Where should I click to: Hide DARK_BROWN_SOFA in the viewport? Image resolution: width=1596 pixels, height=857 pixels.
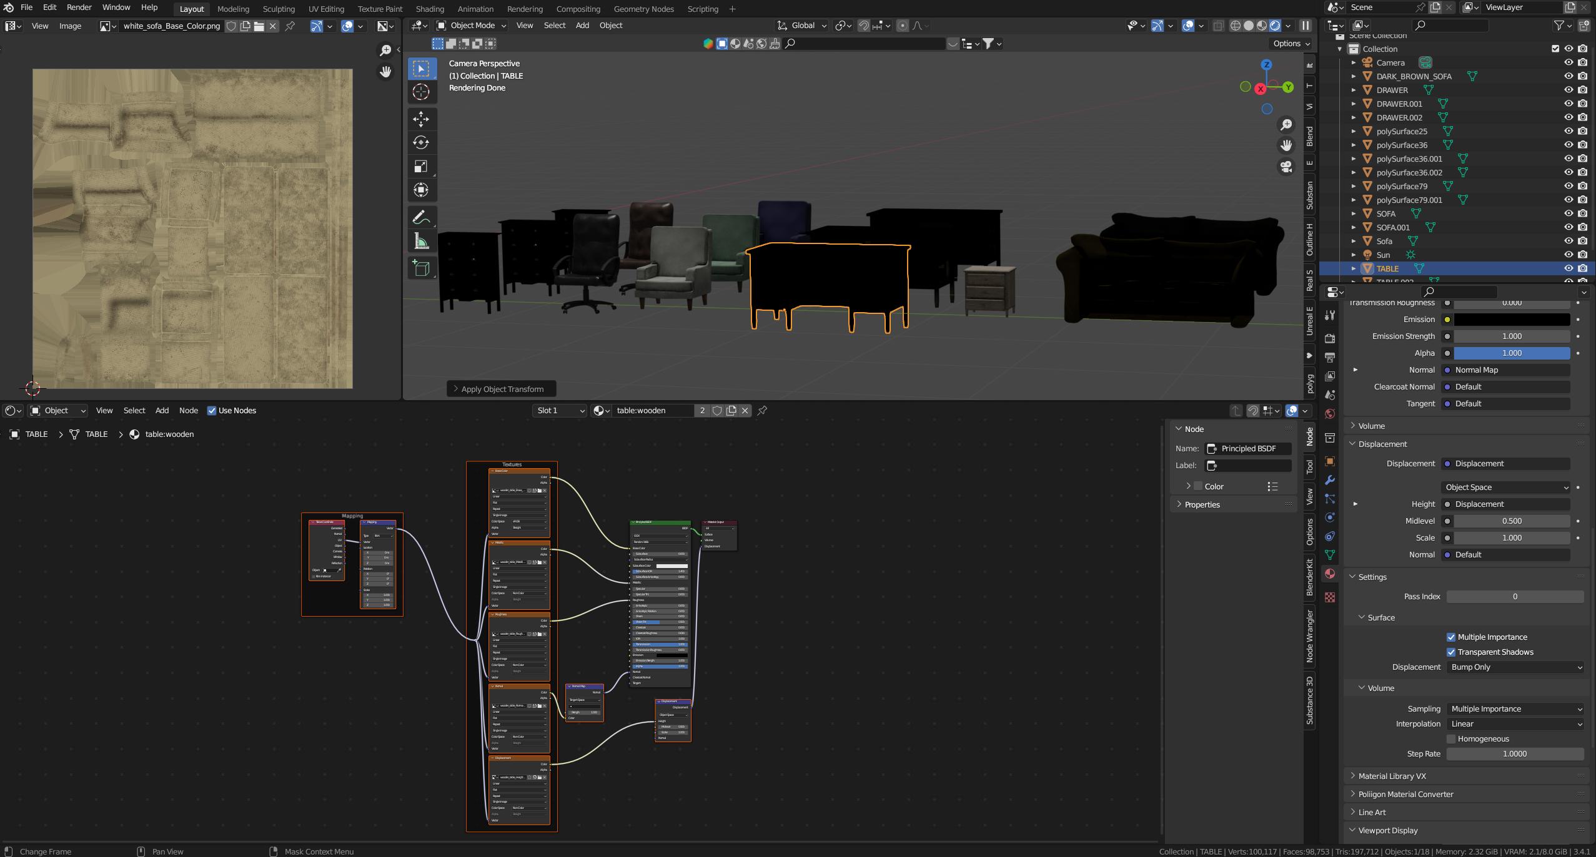1569,76
